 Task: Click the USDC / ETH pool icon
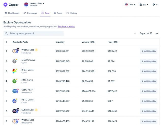tap(16, 91)
